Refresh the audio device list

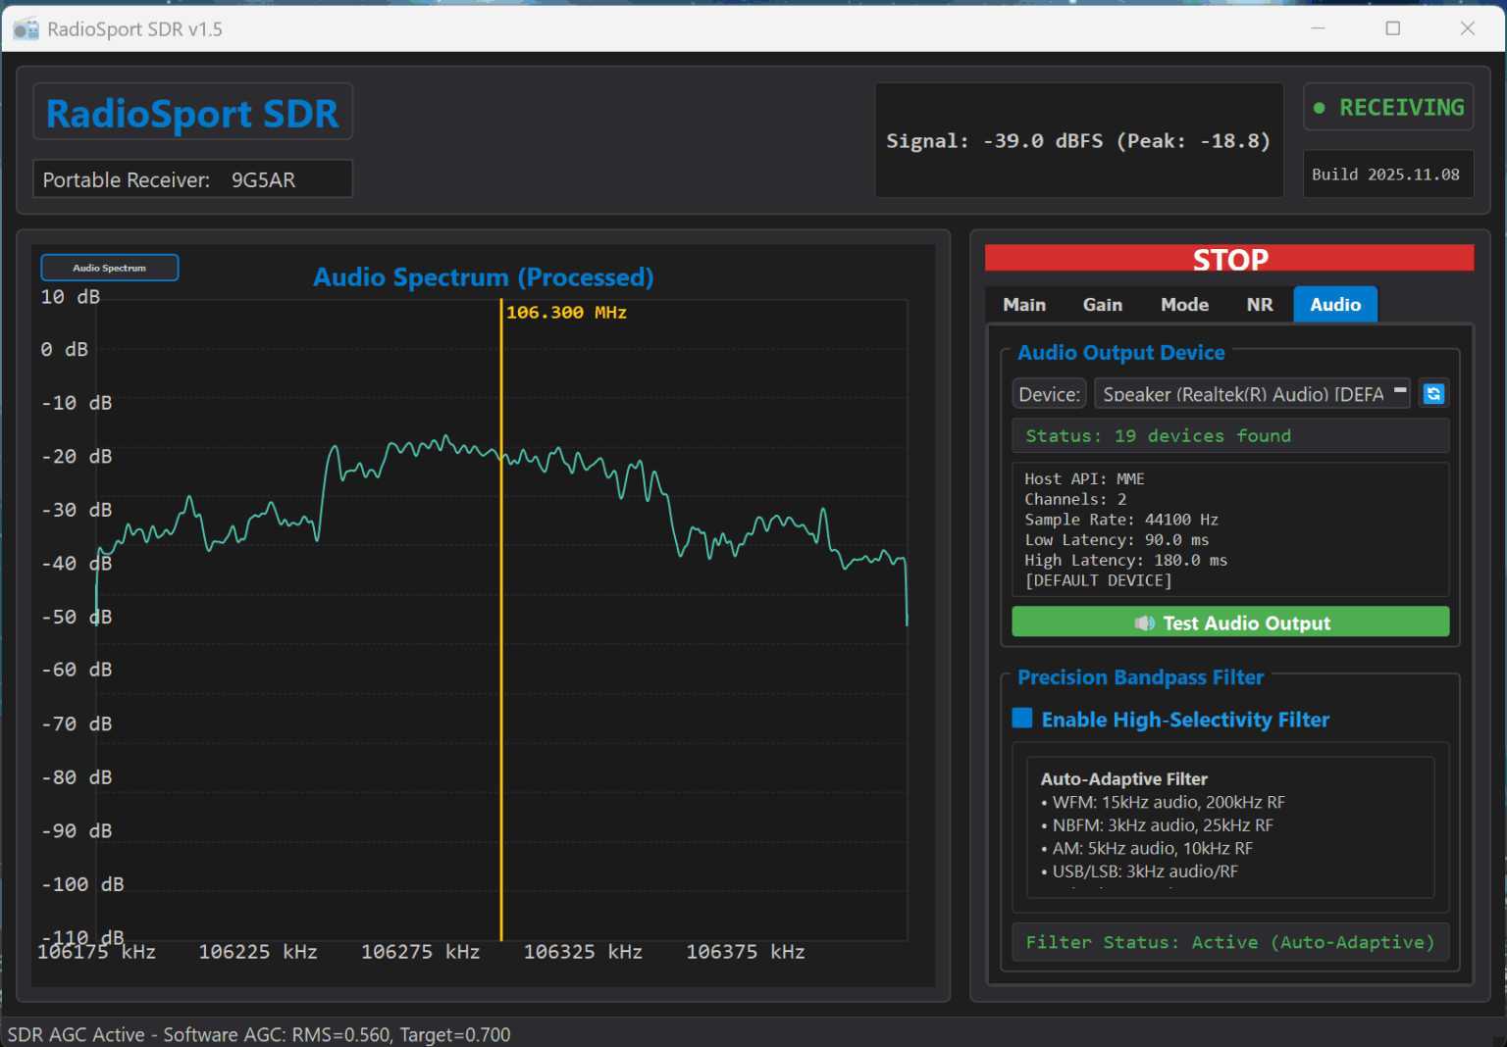[x=1433, y=393]
